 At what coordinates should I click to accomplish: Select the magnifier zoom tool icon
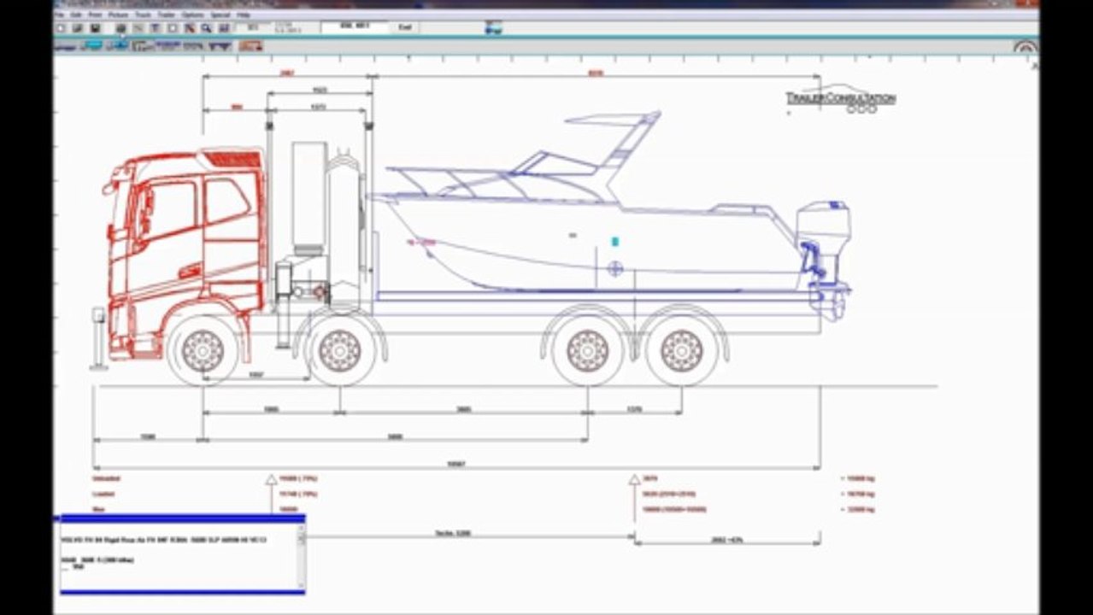[x=206, y=28]
